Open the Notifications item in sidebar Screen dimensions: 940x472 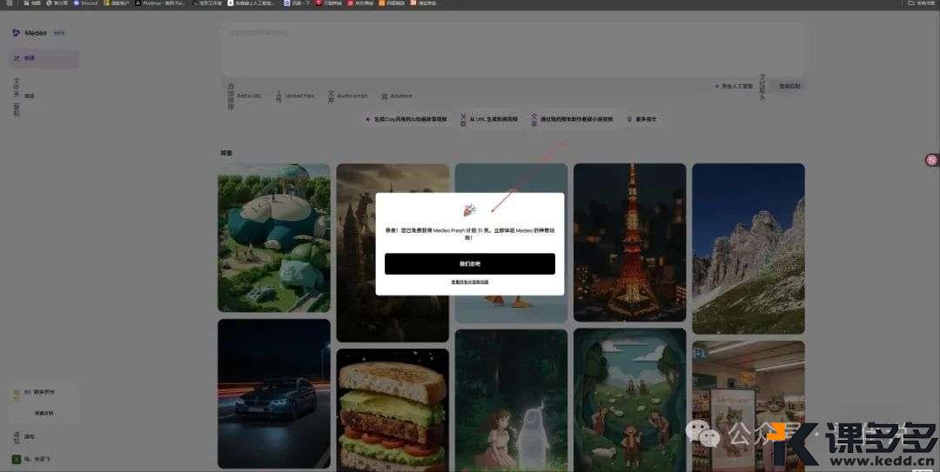point(30,436)
